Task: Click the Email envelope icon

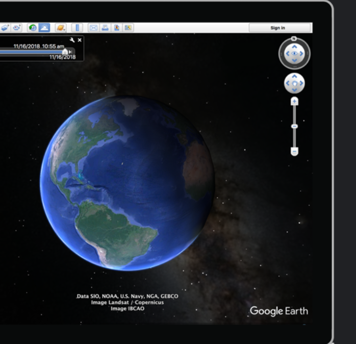Action: click(x=93, y=28)
